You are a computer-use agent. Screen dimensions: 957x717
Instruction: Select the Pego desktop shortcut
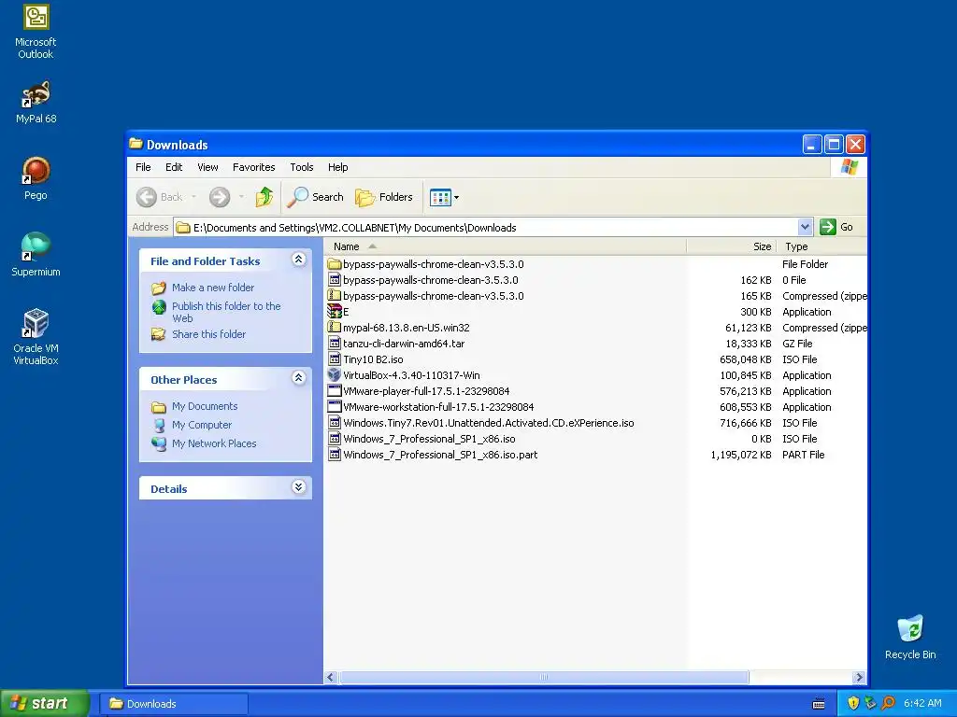(x=36, y=178)
